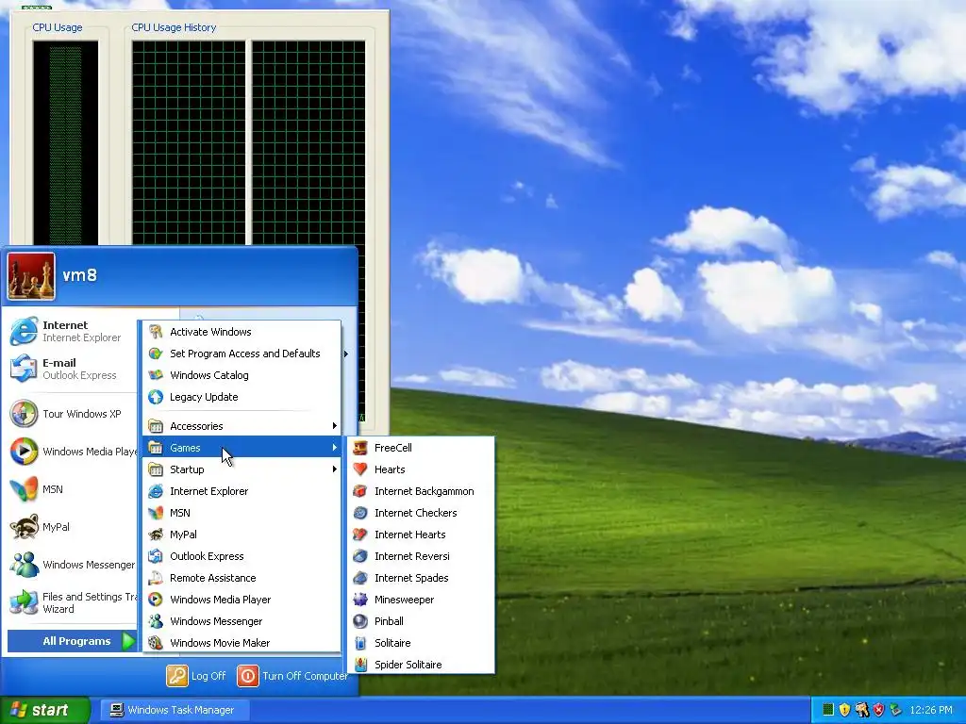Open pinned E-mail Outlook Express item

(72, 369)
